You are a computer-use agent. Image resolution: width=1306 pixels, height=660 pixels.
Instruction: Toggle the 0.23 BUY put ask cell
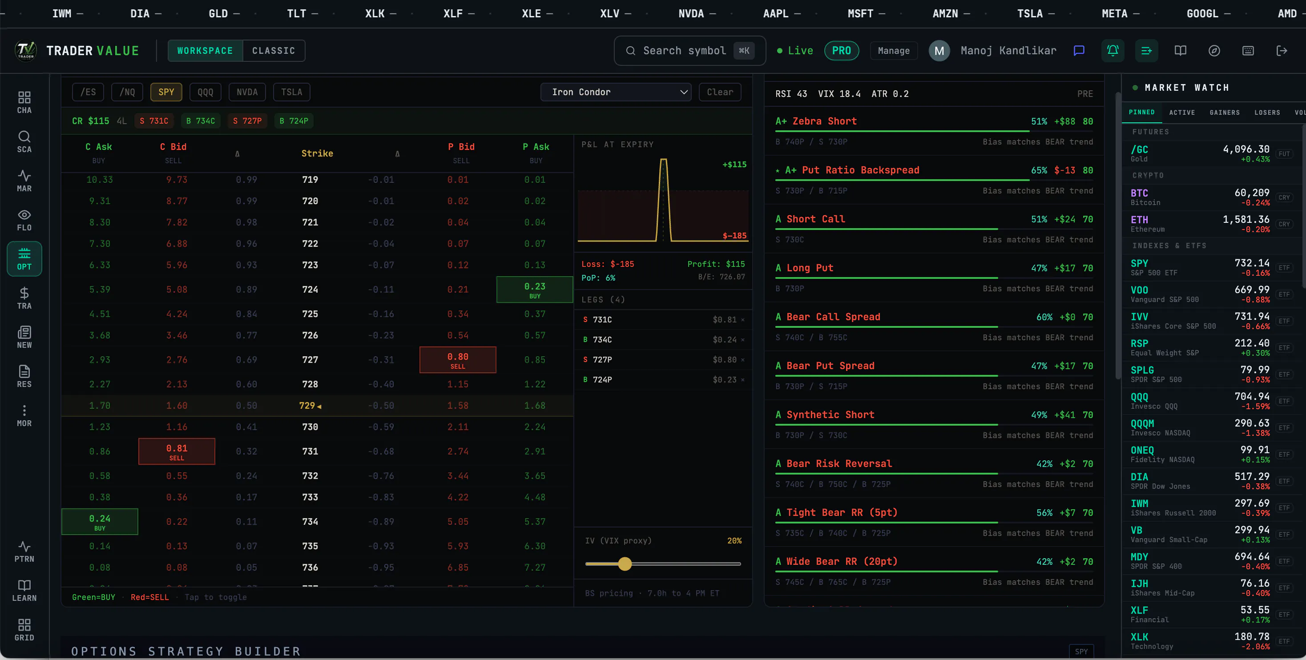tap(534, 290)
